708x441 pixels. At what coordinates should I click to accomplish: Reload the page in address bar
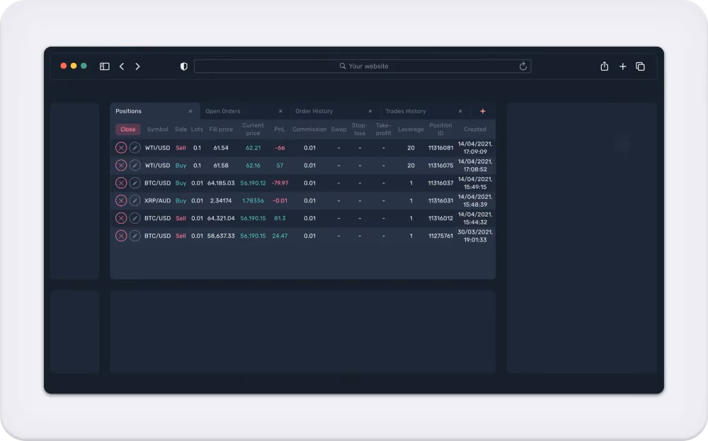[x=523, y=67]
